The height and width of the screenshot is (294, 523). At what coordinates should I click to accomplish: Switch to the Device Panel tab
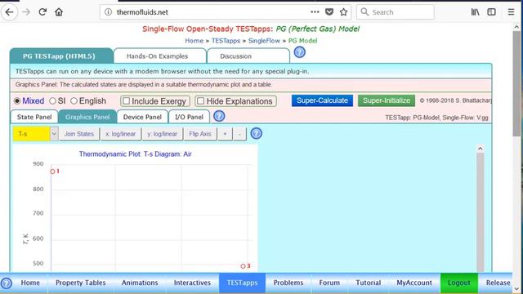[142, 117]
